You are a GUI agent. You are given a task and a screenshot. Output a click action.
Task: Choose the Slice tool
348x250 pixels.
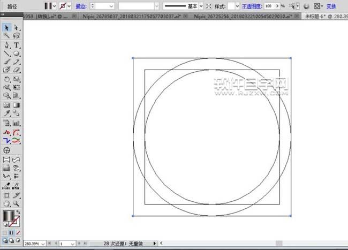click(16, 195)
